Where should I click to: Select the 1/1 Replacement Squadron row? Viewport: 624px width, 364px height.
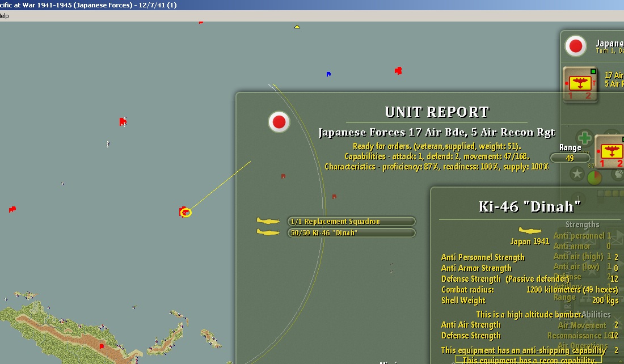tap(351, 222)
